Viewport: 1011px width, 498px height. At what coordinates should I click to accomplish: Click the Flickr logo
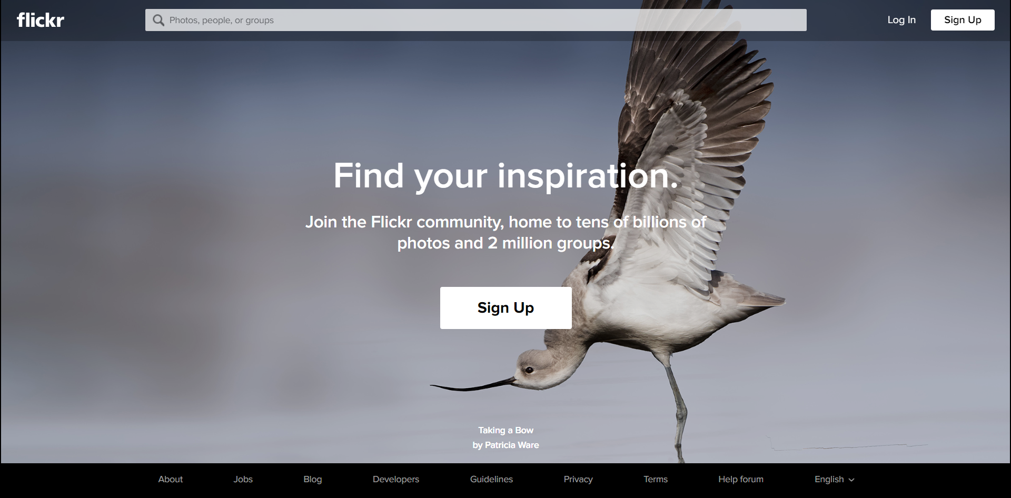[x=41, y=20]
